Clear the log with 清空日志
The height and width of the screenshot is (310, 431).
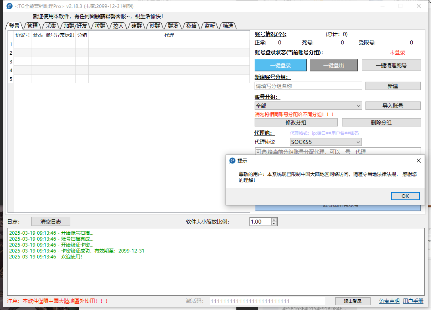click(x=51, y=221)
